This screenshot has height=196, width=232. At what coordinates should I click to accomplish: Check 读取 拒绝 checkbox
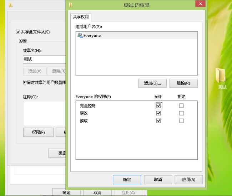click(x=181, y=121)
